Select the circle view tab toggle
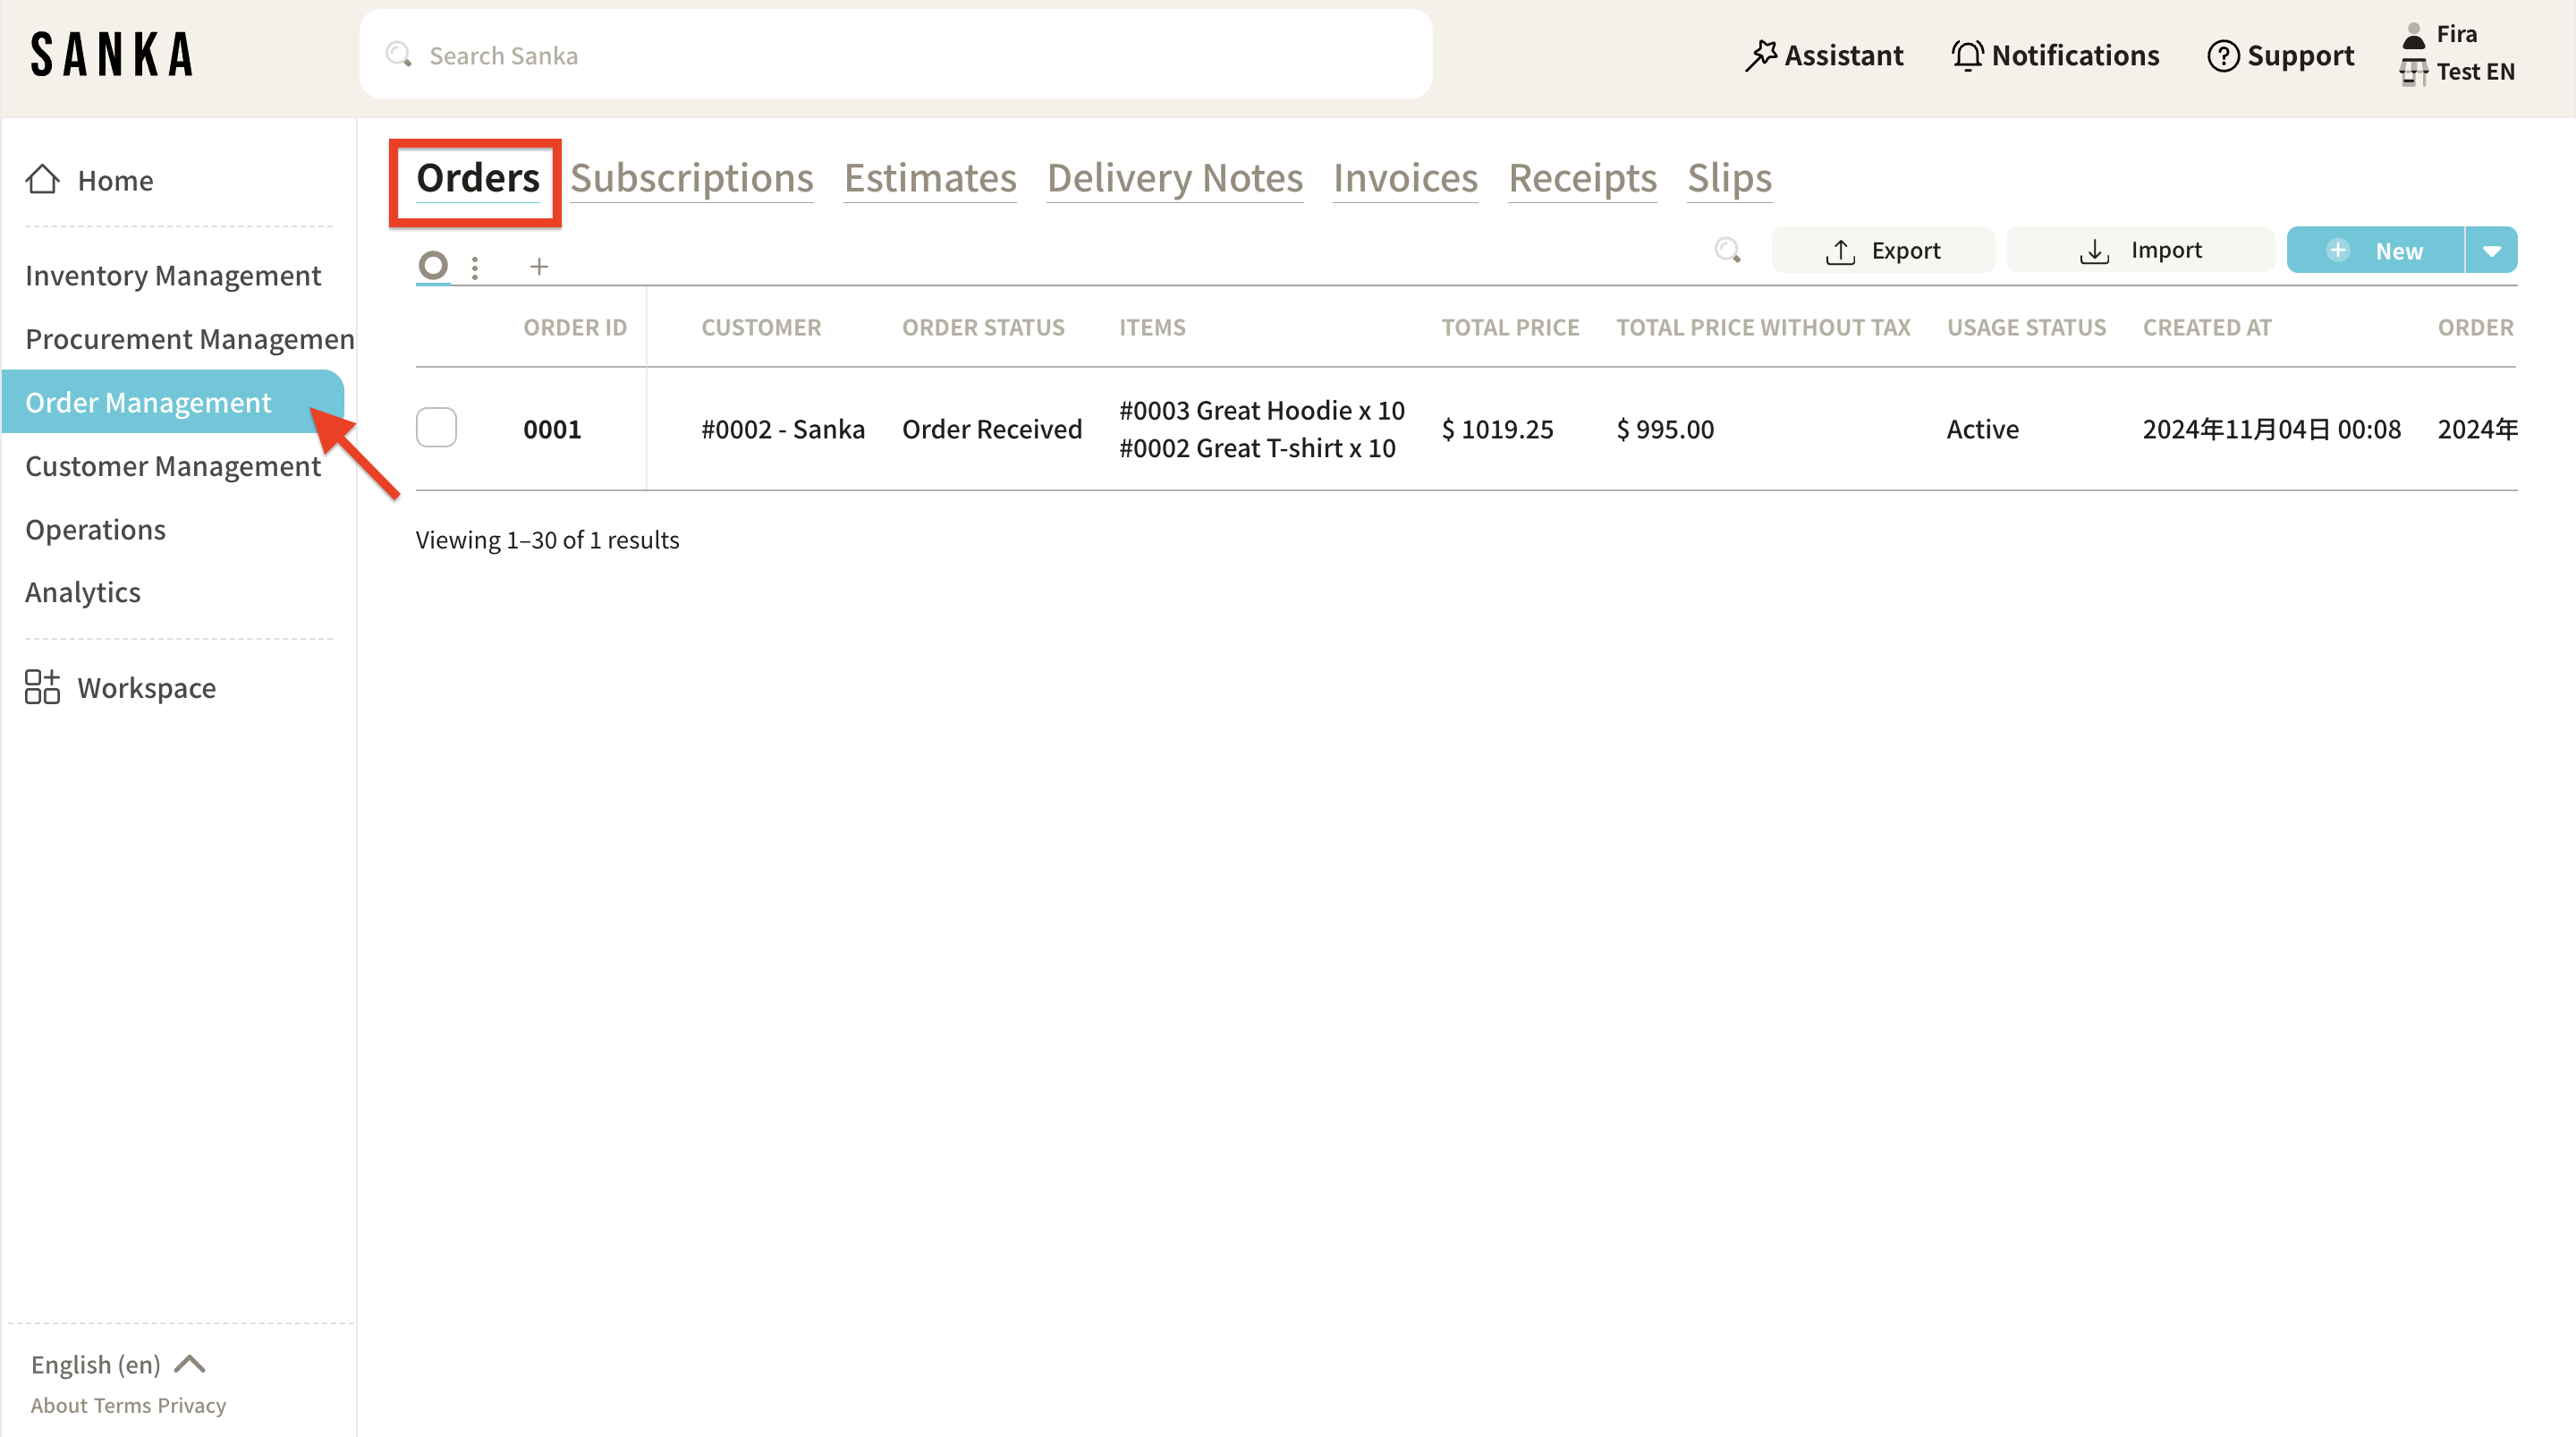The width and height of the screenshot is (2576, 1437). pyautogui.click(x=433, y=265)
